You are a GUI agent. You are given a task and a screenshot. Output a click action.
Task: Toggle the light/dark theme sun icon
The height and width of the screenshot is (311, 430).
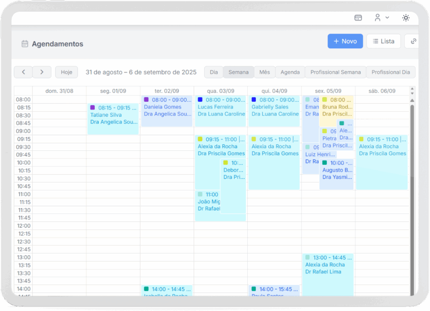[406, 18]
